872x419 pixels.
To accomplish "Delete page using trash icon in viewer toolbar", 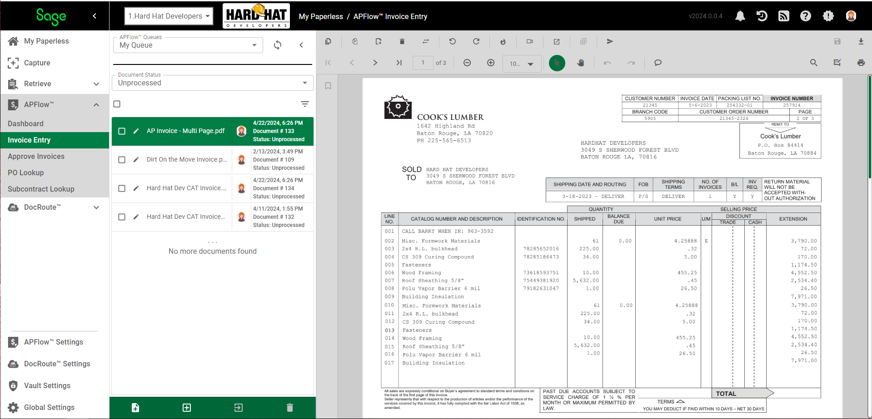I will [x=402, y=41].
